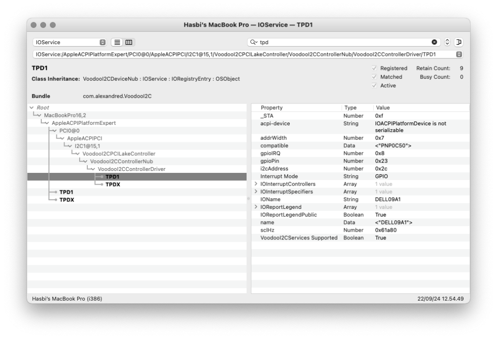The height and width of the screenshot is (339, 497).
Task: Toggle the Matched checkbox
Action: [x=374, y=77]
